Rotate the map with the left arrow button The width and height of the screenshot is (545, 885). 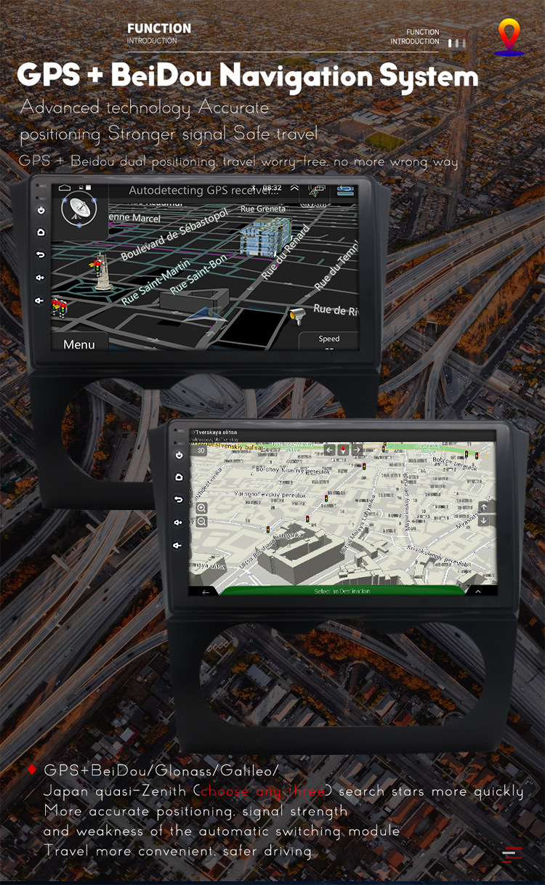(x=330, y=450)
